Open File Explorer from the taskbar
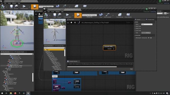Screen dimensions: 170x95 click(11, 93)
